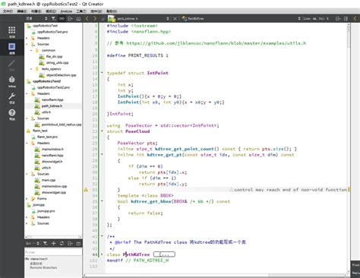Screen dimensions: 360x278
Task: Go forward with the right arrow in editor toolbar
Action: tap(95, 18)
